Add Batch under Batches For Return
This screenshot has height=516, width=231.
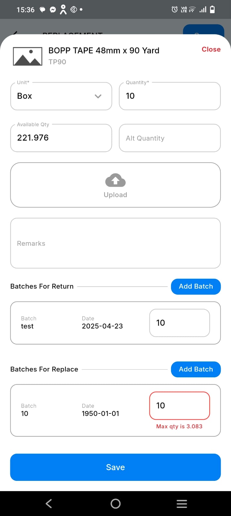tap(196, 286)
